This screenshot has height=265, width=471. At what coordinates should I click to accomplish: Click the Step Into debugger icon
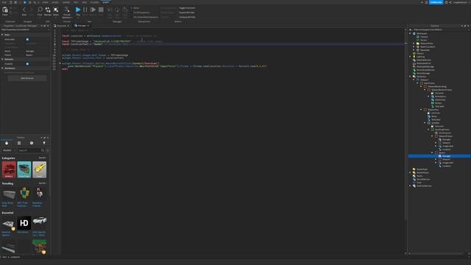(x=110, y=10)
